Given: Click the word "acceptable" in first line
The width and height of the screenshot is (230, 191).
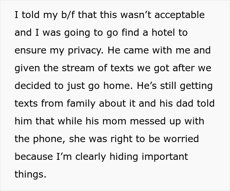Looking at the screenshot, I should (179, 15).
